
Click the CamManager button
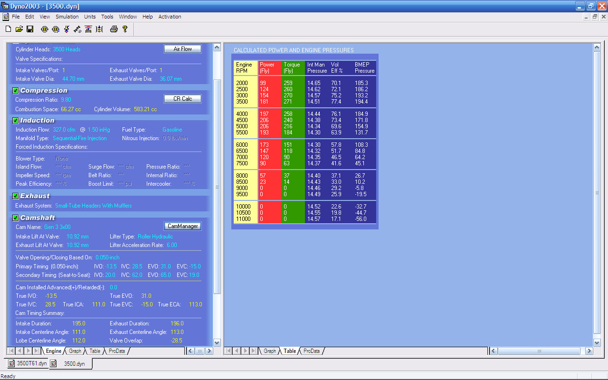coord(182,226)
